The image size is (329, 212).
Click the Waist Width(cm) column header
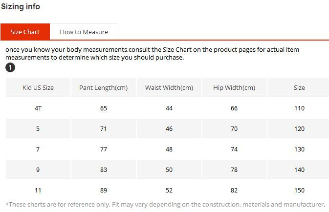coord(169,88)
